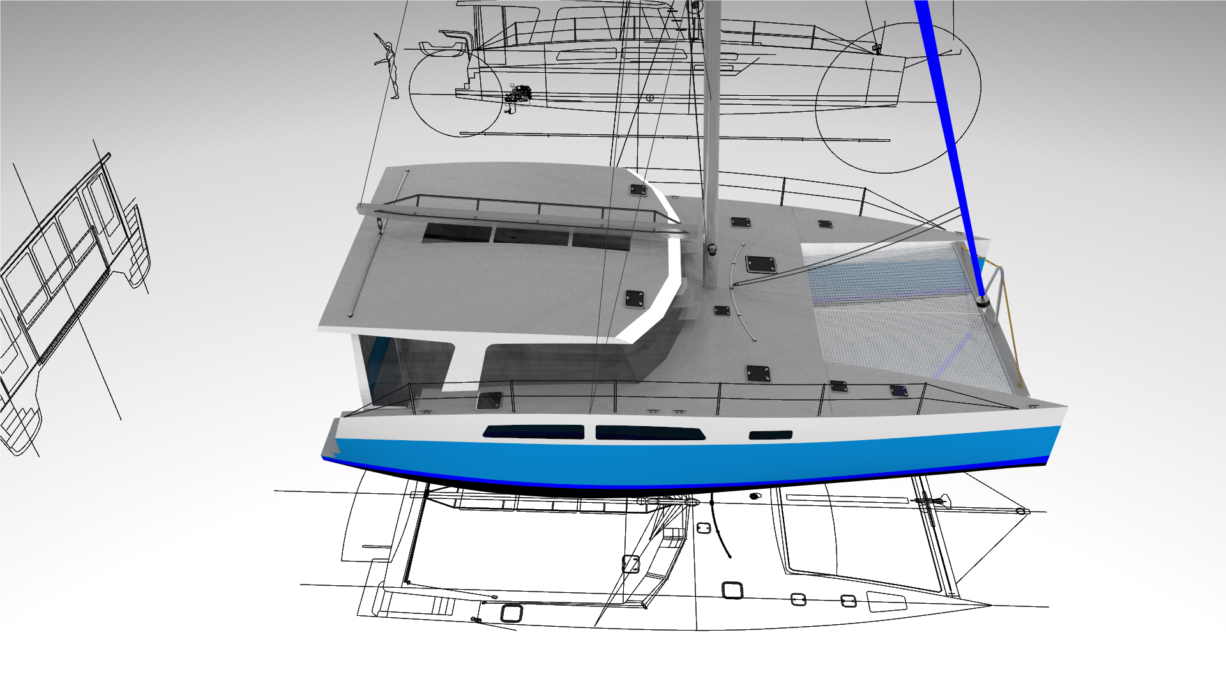Select the large square hatch in plan drawing
The width and height of the screenshot is (1226, 690).
[x=732, y=590]
